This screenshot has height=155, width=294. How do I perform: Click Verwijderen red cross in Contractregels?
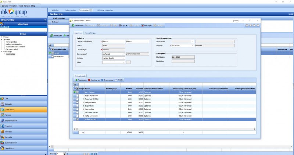[x=94, y=80]
